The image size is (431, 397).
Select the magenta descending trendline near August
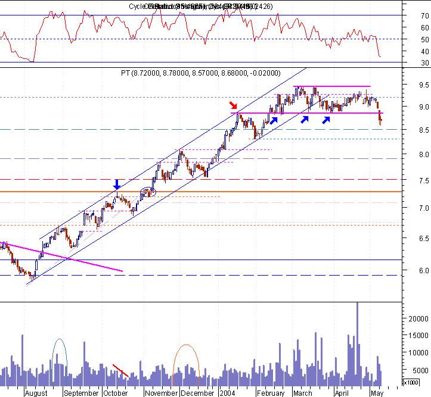click(61, 257)
